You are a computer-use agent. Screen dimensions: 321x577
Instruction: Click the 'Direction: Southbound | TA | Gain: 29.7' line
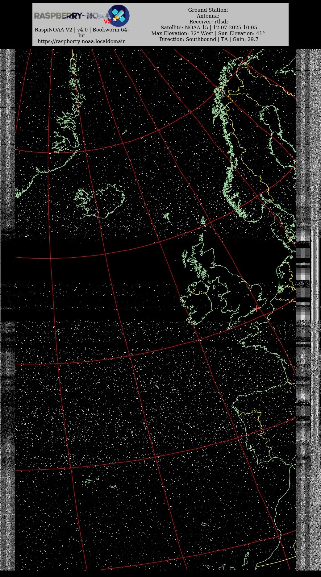coord(209,39)
